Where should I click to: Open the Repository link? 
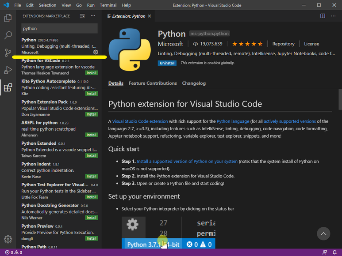pyautogui.click(x=283, y=44)
